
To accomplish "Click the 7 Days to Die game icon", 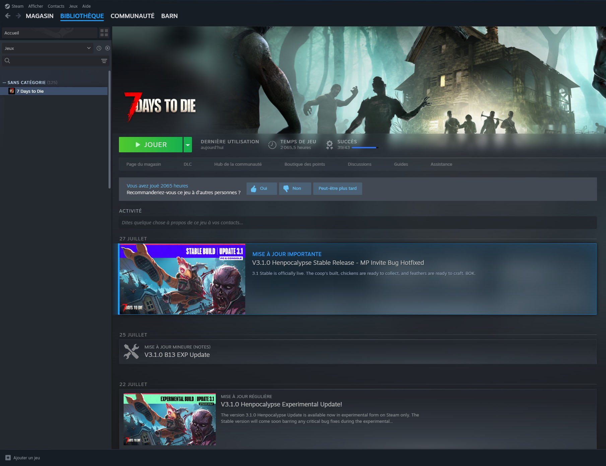I will point(12,91).
